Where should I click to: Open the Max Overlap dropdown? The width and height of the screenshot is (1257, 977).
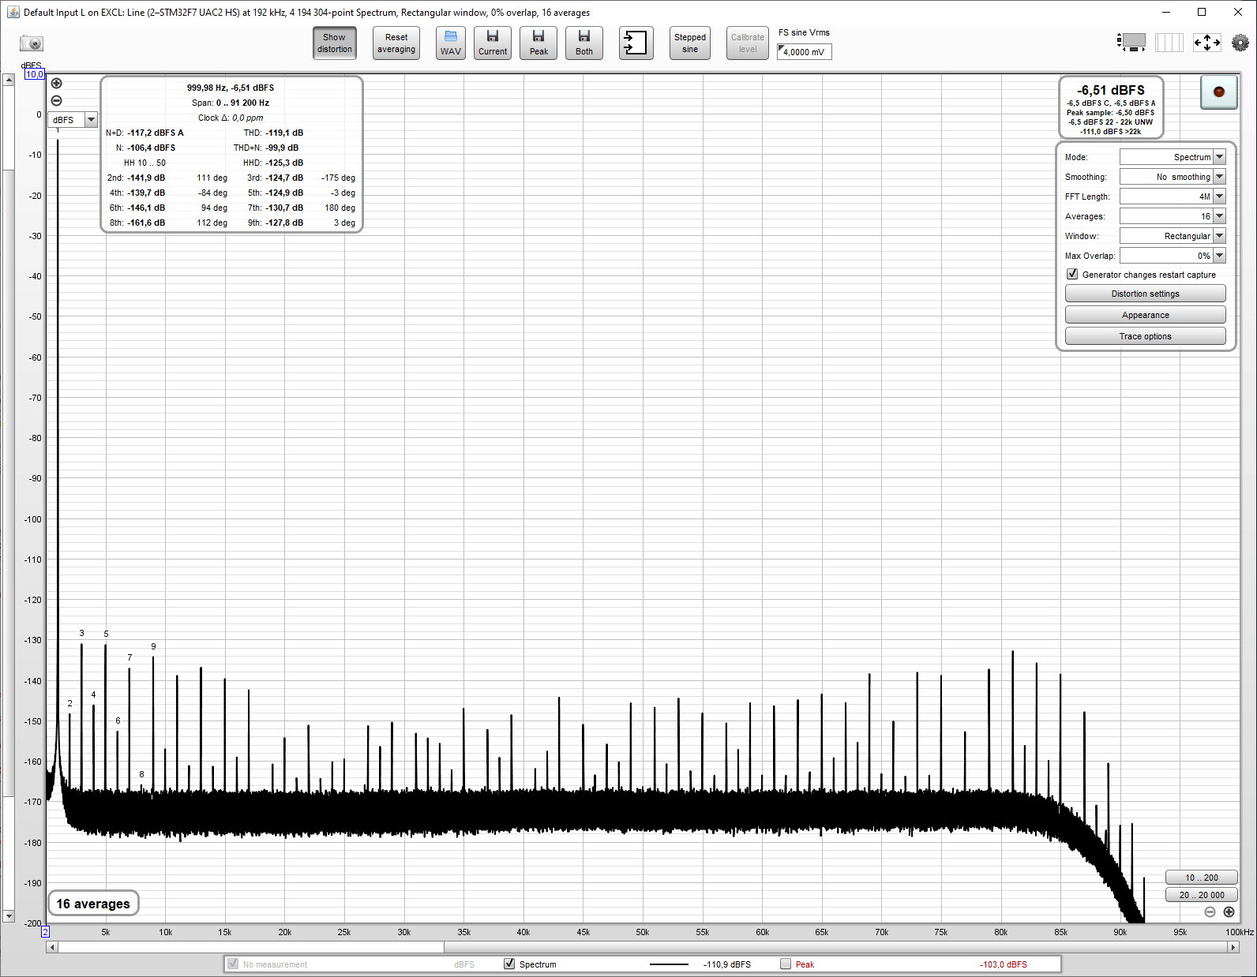pyautogui.click(x=1173, y=256)
